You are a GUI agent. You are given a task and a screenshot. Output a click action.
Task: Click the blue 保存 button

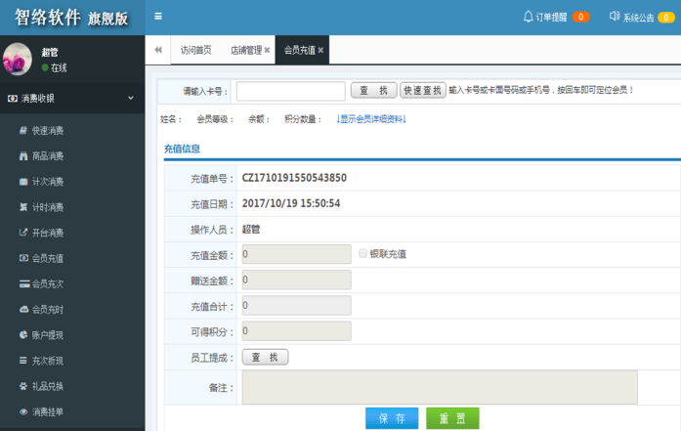tap(392, 418)
